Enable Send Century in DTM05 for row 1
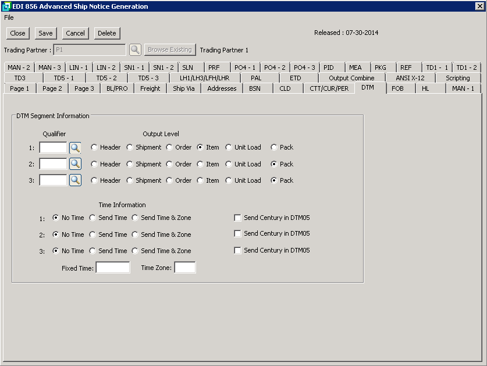Screen dimensions: 487x366 237,218
